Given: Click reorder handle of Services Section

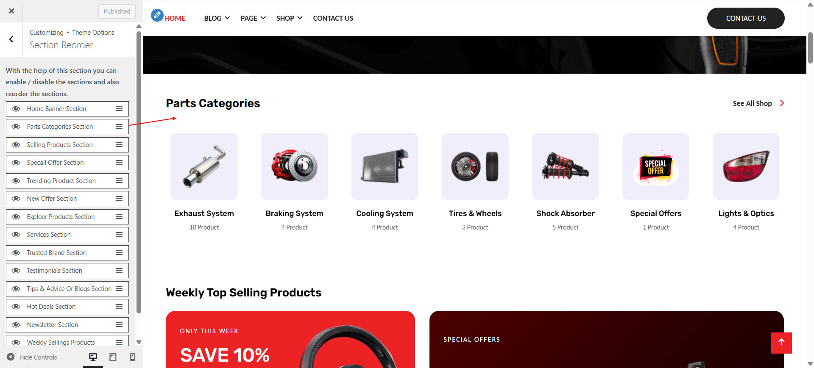Looking at the screenshot, I should coord(119,235).
